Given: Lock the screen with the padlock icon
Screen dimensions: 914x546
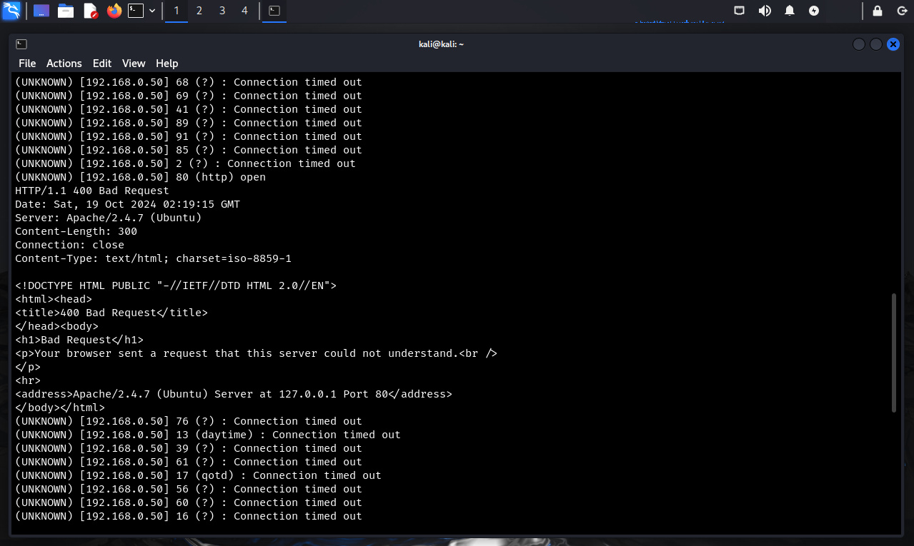Looking at the screenshot, I should point(877,11).
